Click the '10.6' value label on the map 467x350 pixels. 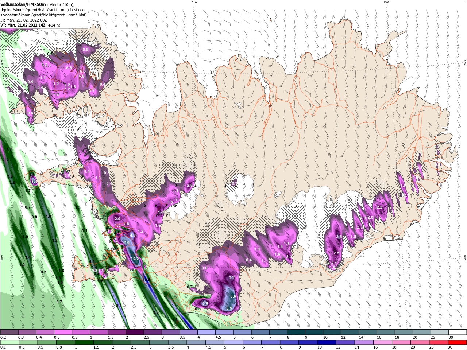click(x=146, y=280)
